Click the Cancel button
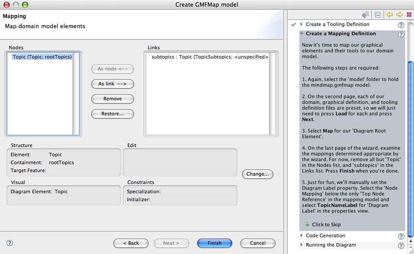Screen dimensions: 414x254 (x=257, y=243)
